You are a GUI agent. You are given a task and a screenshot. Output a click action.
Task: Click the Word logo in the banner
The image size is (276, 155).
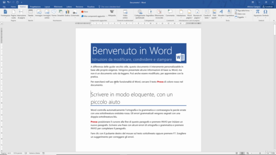point(180,57)
